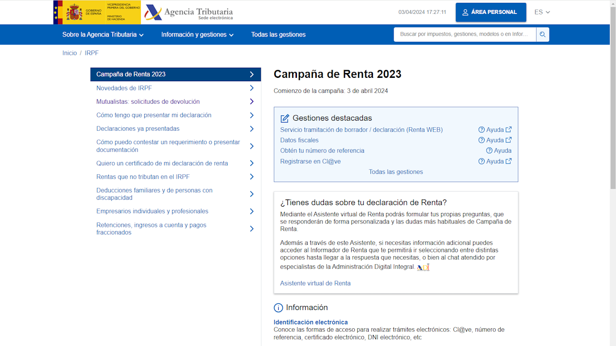Click the person icon in ÁREA PERSONAL
616x346 pixels.
464,12
